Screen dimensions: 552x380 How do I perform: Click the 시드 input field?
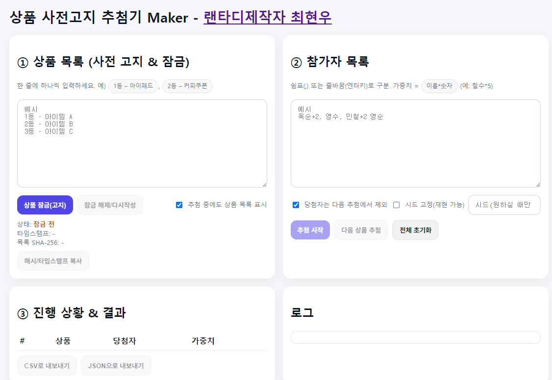tap(504, 205)
